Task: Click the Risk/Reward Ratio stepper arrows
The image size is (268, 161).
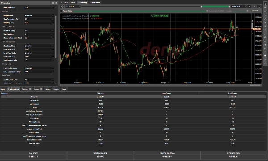Action: pos(53,60)
